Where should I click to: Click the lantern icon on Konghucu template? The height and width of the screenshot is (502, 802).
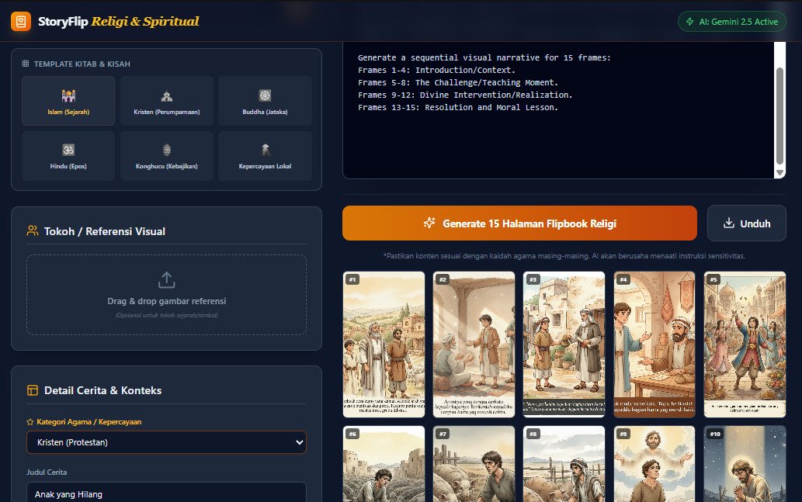click(167, 150)
